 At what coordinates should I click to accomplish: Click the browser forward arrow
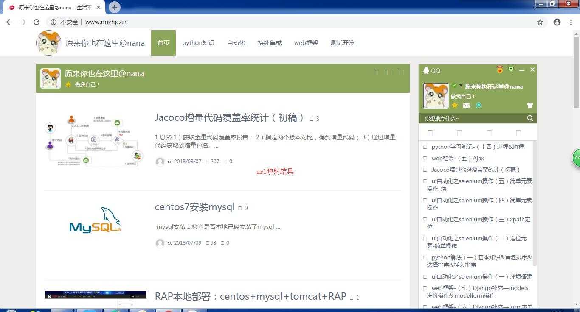click(23, 22)
